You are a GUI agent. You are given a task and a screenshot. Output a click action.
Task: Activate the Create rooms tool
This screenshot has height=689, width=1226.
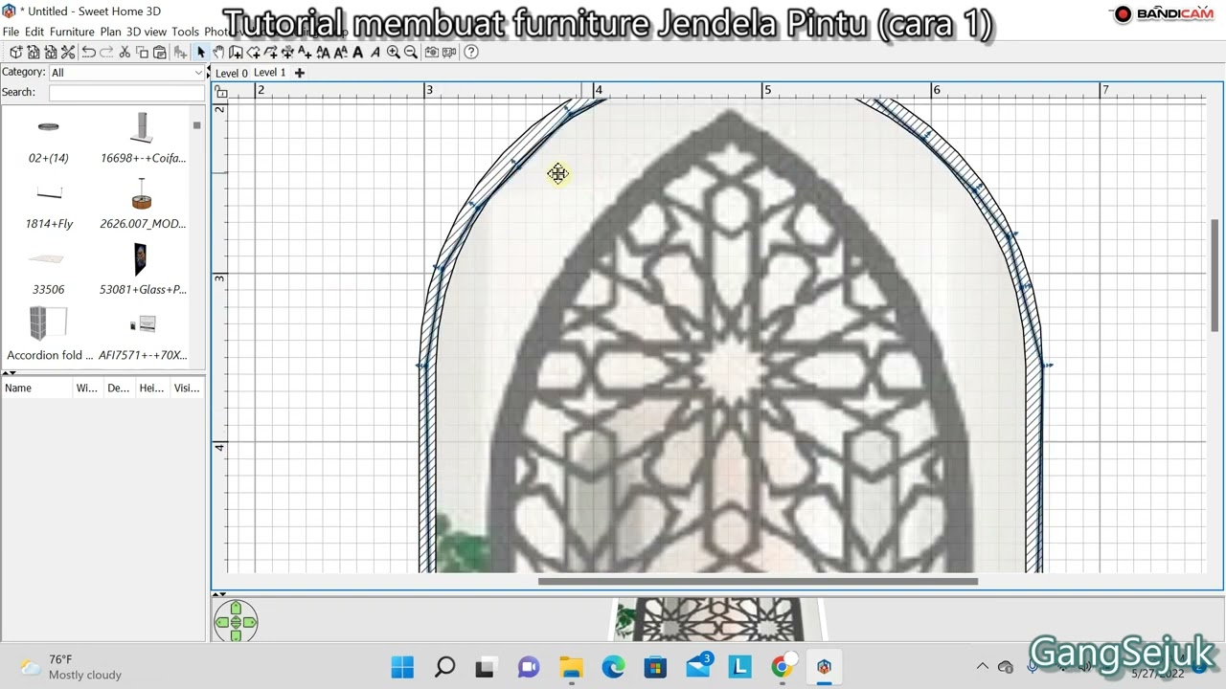point(254,52)
